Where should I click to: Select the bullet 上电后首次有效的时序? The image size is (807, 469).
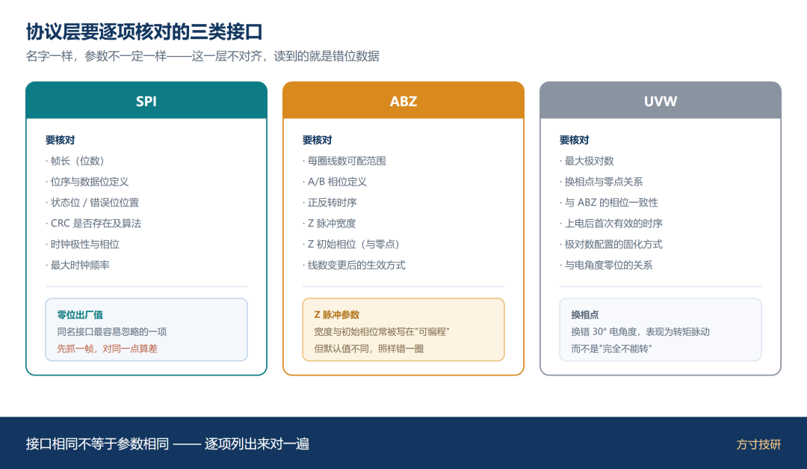tap(611, 223)
